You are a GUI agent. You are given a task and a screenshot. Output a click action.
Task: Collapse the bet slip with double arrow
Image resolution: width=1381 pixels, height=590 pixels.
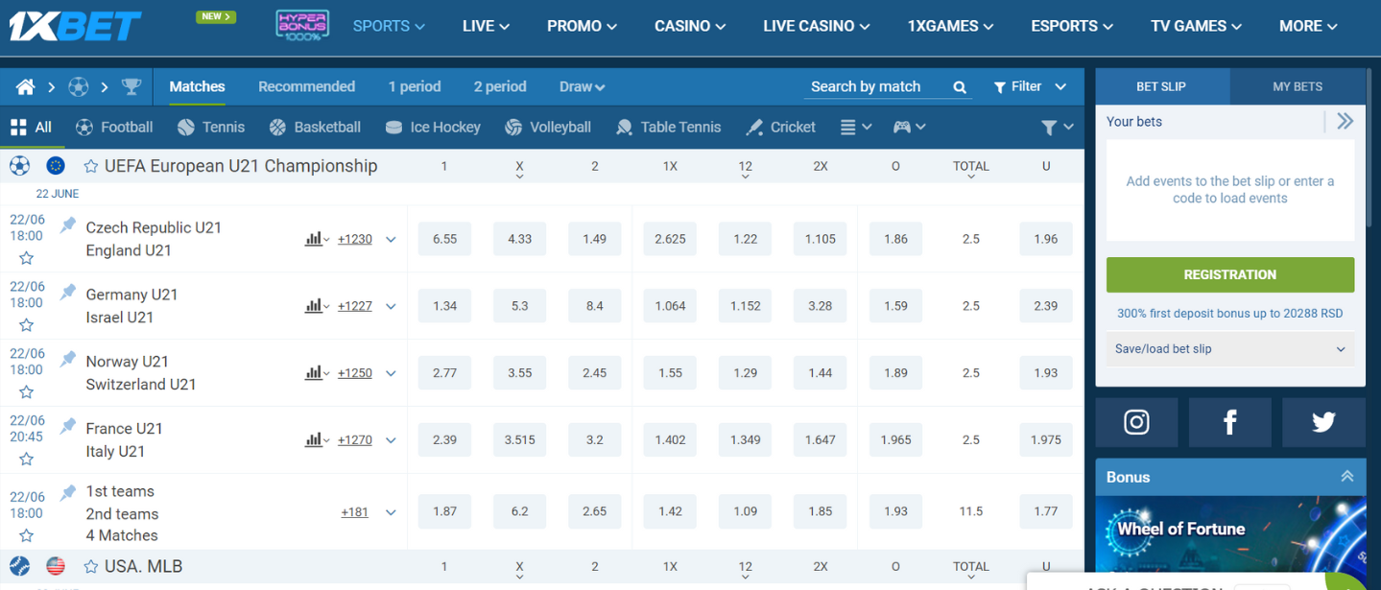[1345, 121]
